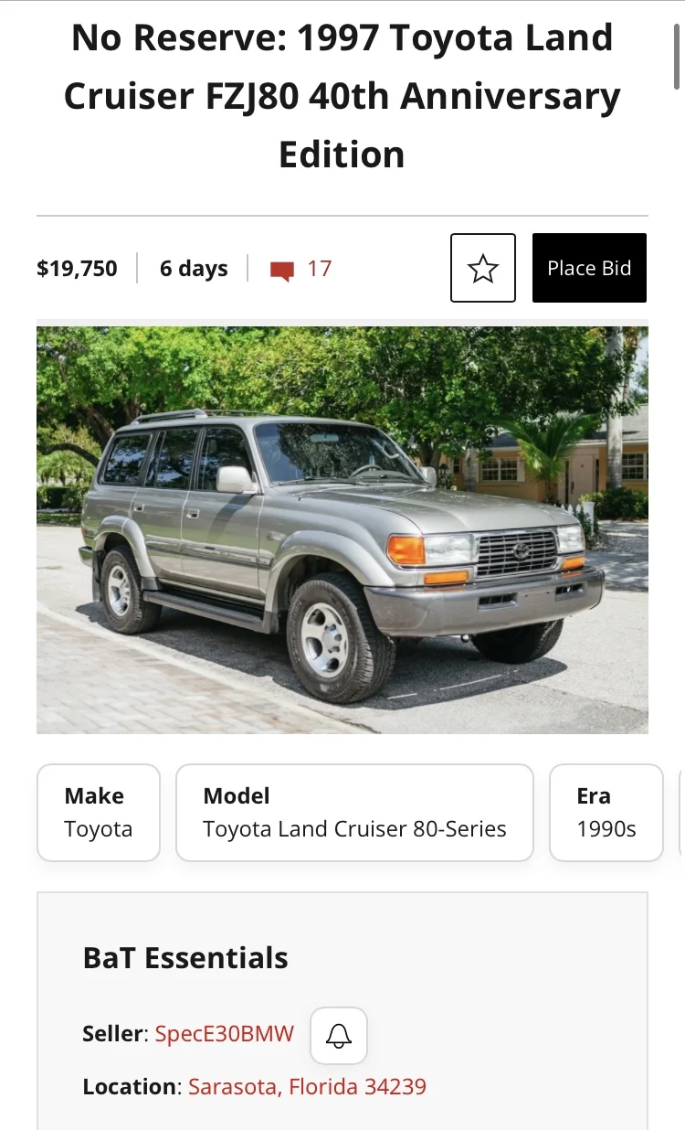
Task: Click the star watch icon
Action: pos(483,268)
